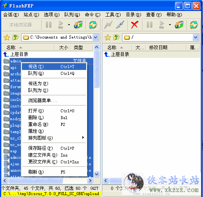The image size is (203, 197).
Task: Open the 选项(O) menu
Action: 52,15
